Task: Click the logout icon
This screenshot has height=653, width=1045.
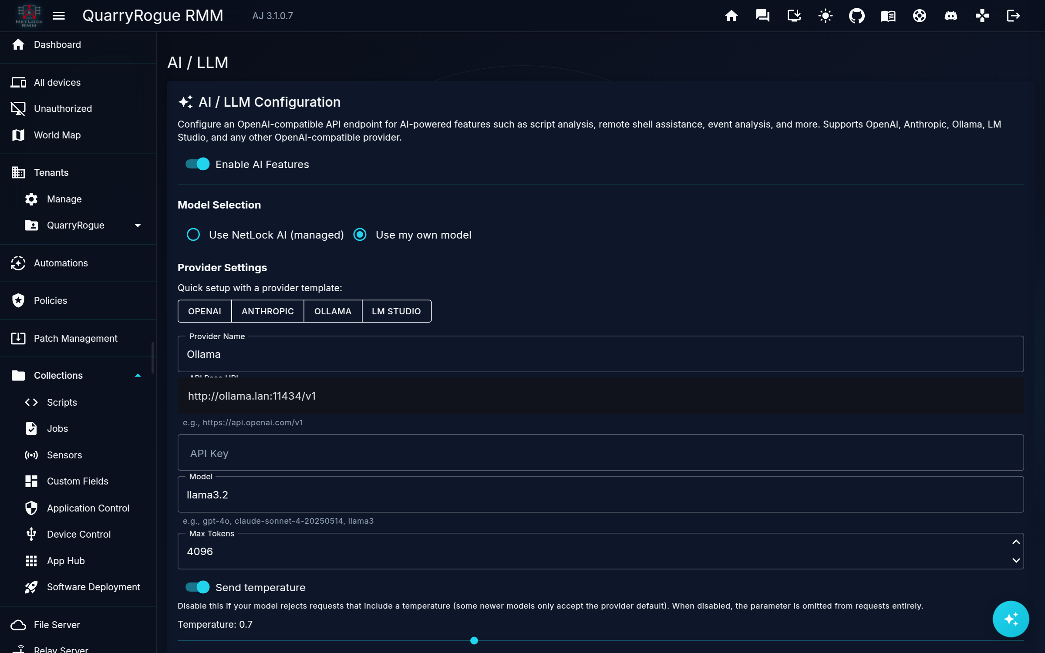Action: [1014, 16]
